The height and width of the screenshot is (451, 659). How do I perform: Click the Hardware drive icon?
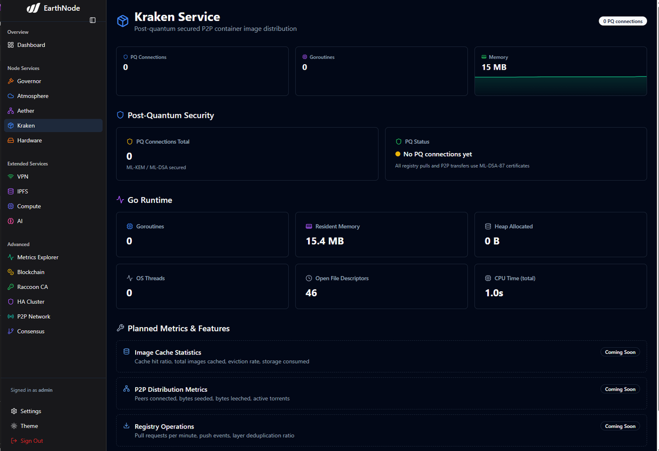11,140
